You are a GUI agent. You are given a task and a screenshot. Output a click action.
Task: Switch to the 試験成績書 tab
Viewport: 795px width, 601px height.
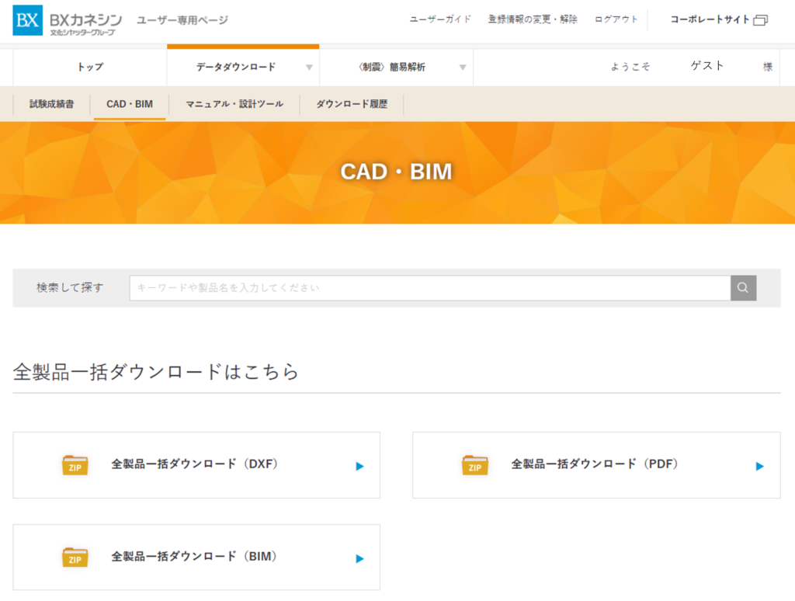pos(50,103)
